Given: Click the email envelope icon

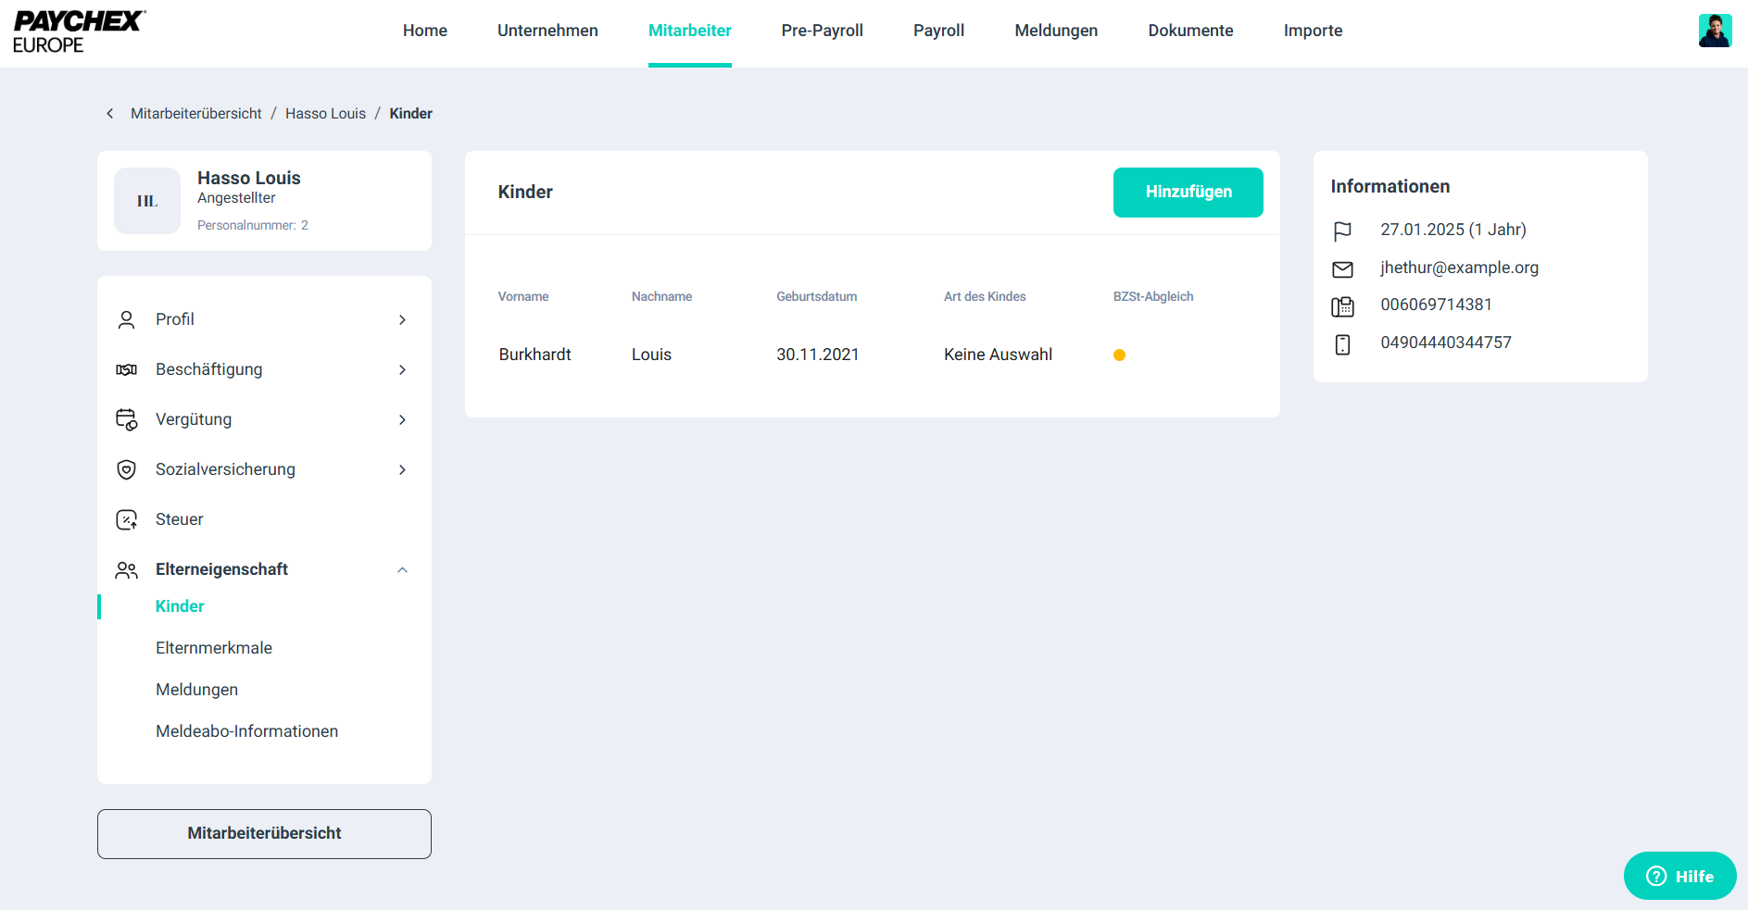Looking at the screenshot, I should [x=1342, y=268].
